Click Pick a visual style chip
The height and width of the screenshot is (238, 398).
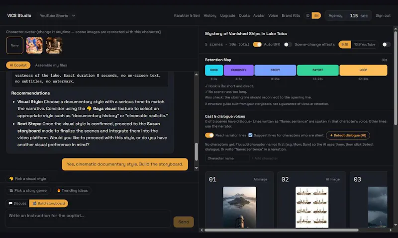(28, 179)
